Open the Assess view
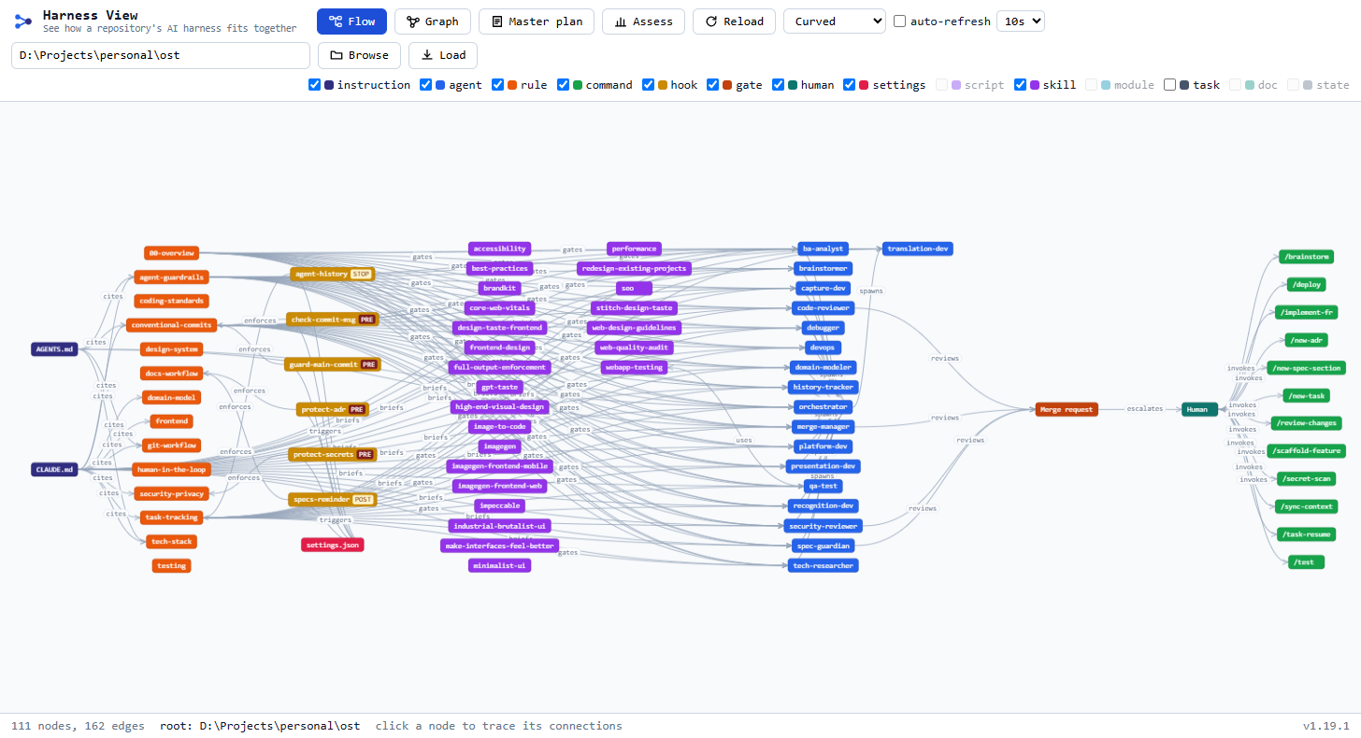The height and width of the screenshot is (738, 1361). (643, 21)
